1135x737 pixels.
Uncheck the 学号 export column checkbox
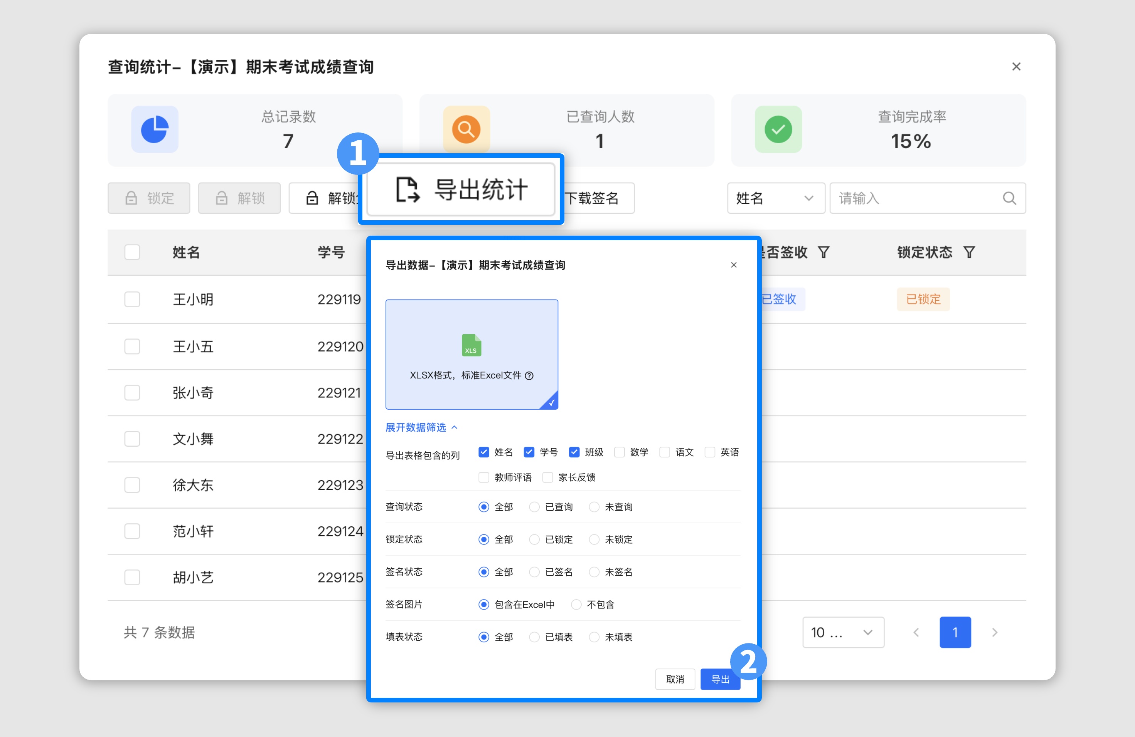pos(529,452)
